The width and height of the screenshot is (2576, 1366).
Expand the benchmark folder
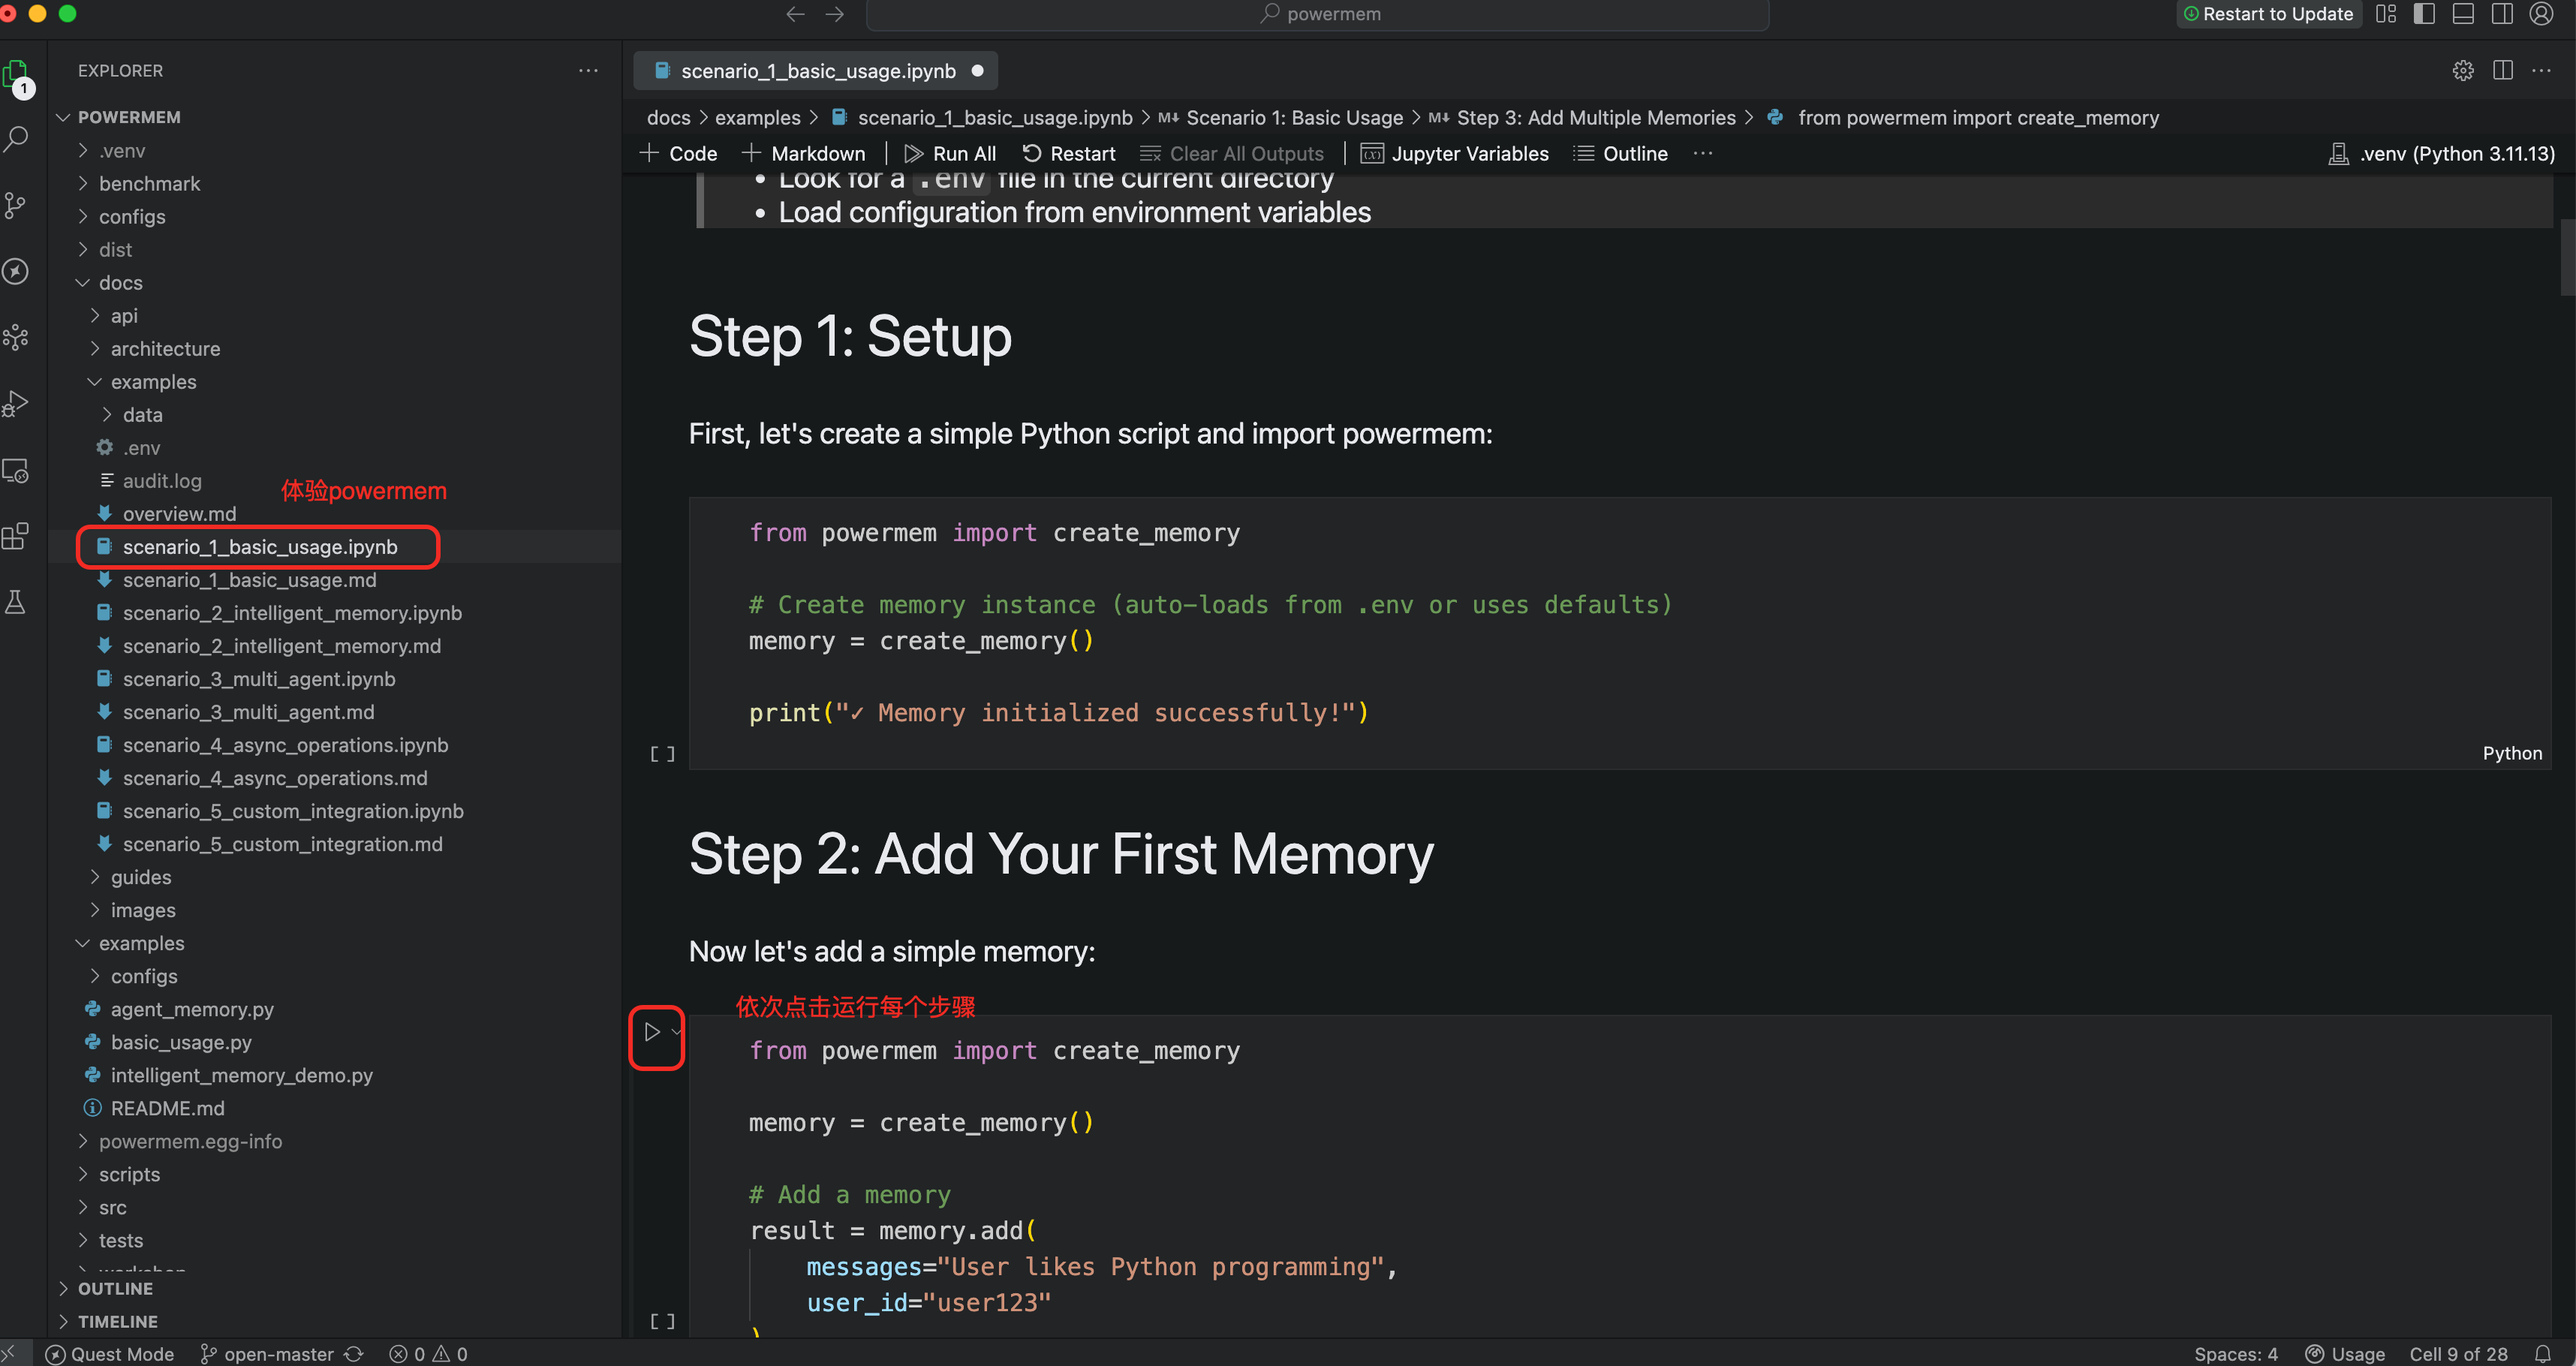[x=149, y=184]
